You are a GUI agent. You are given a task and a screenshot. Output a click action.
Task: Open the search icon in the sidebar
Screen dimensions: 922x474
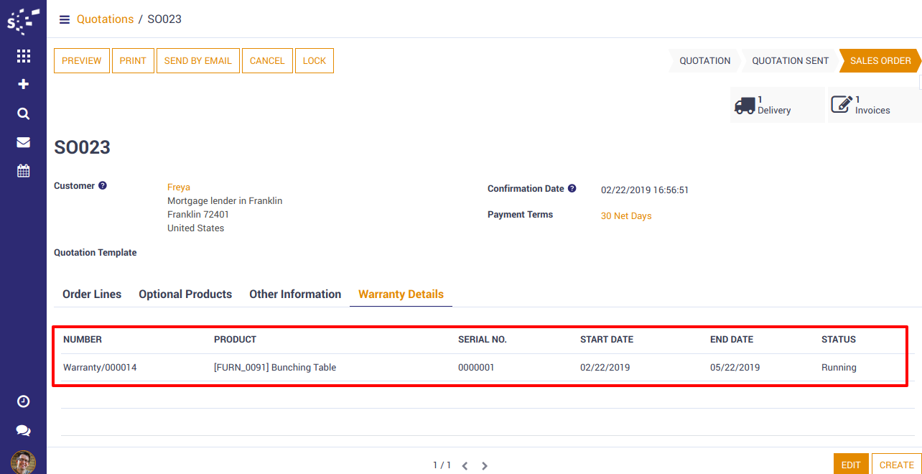(x=23, y=113)
